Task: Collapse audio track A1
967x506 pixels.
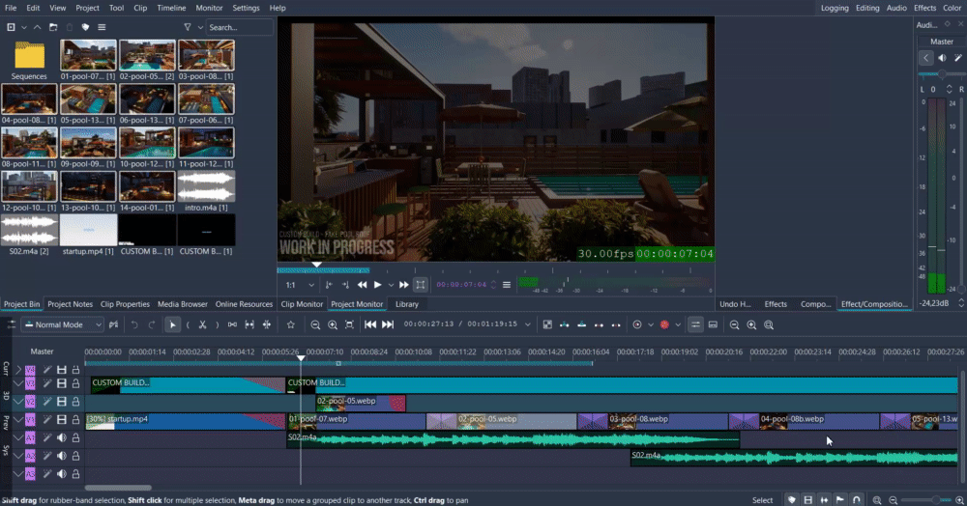Action: click(x=17, y=437)
